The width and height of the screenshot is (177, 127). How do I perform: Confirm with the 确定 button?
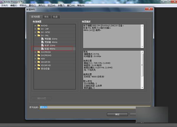pyautogui.click(x=117, y=114)
